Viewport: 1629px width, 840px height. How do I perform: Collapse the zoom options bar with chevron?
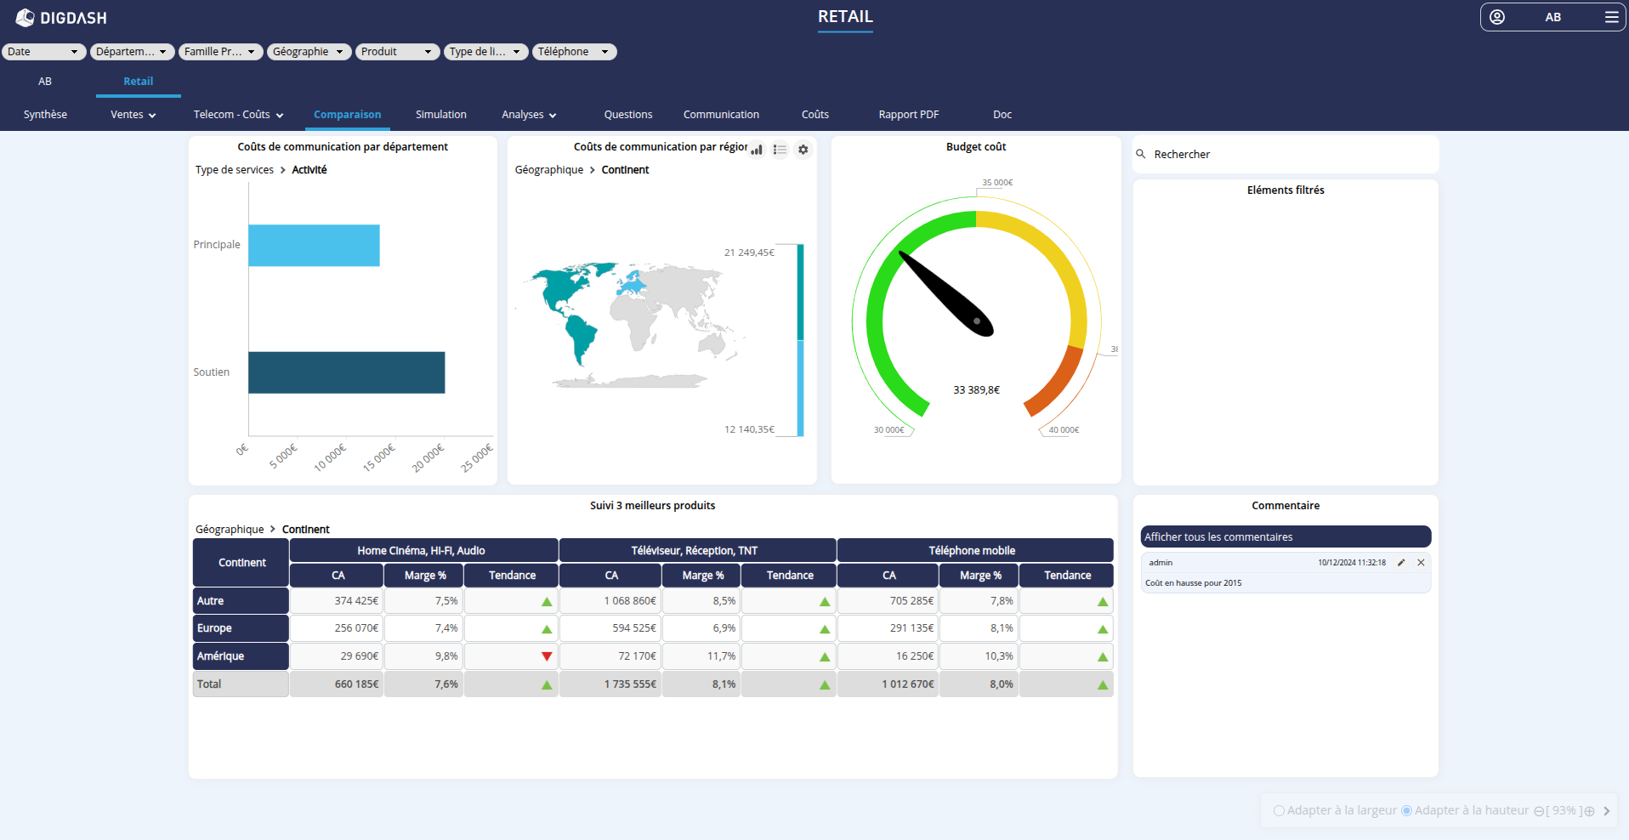pyautogui.click(x=1606, y=811)
